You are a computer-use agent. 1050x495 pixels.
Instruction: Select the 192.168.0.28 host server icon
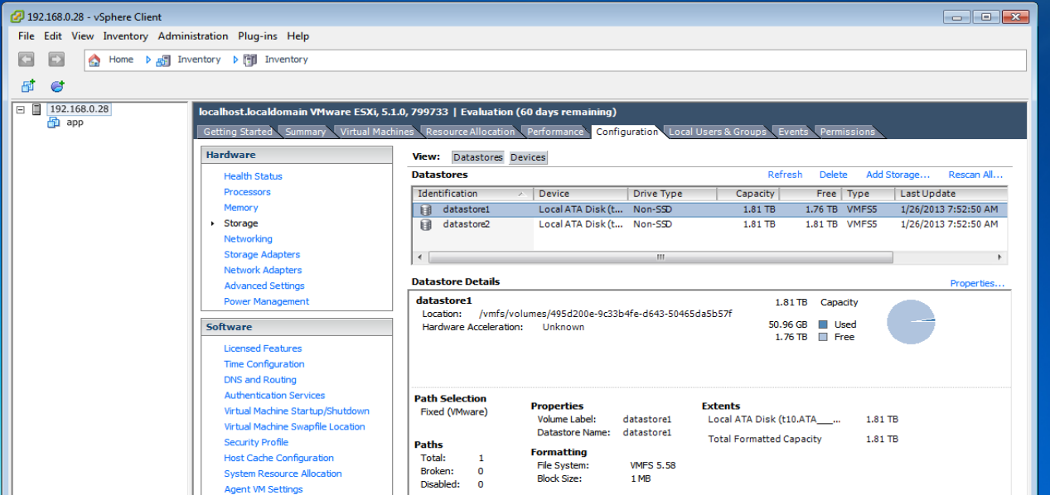[36, 109]
